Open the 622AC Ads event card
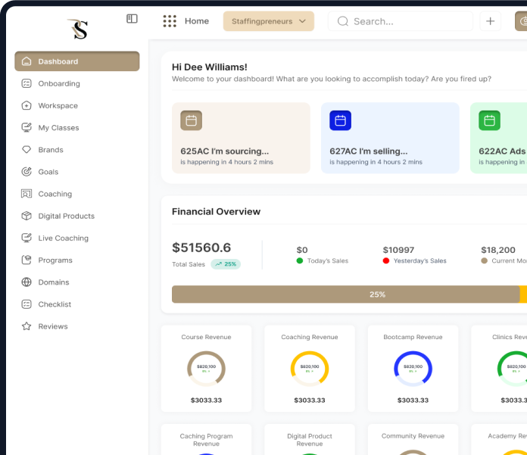The image size is (527, 455). point(499,138)
